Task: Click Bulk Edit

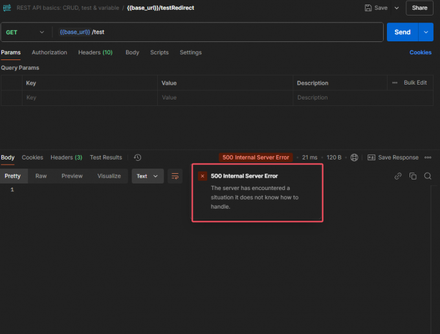Action: point(415,83)
